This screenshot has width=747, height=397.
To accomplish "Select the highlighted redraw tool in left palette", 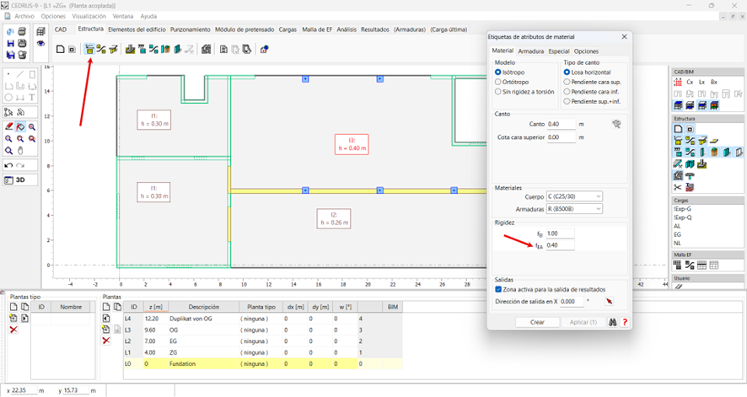I will (x=20, y=127).
